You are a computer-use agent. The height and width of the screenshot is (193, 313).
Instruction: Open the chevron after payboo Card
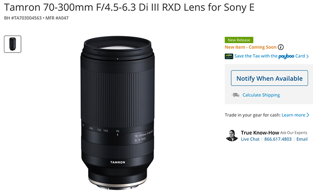308,56
